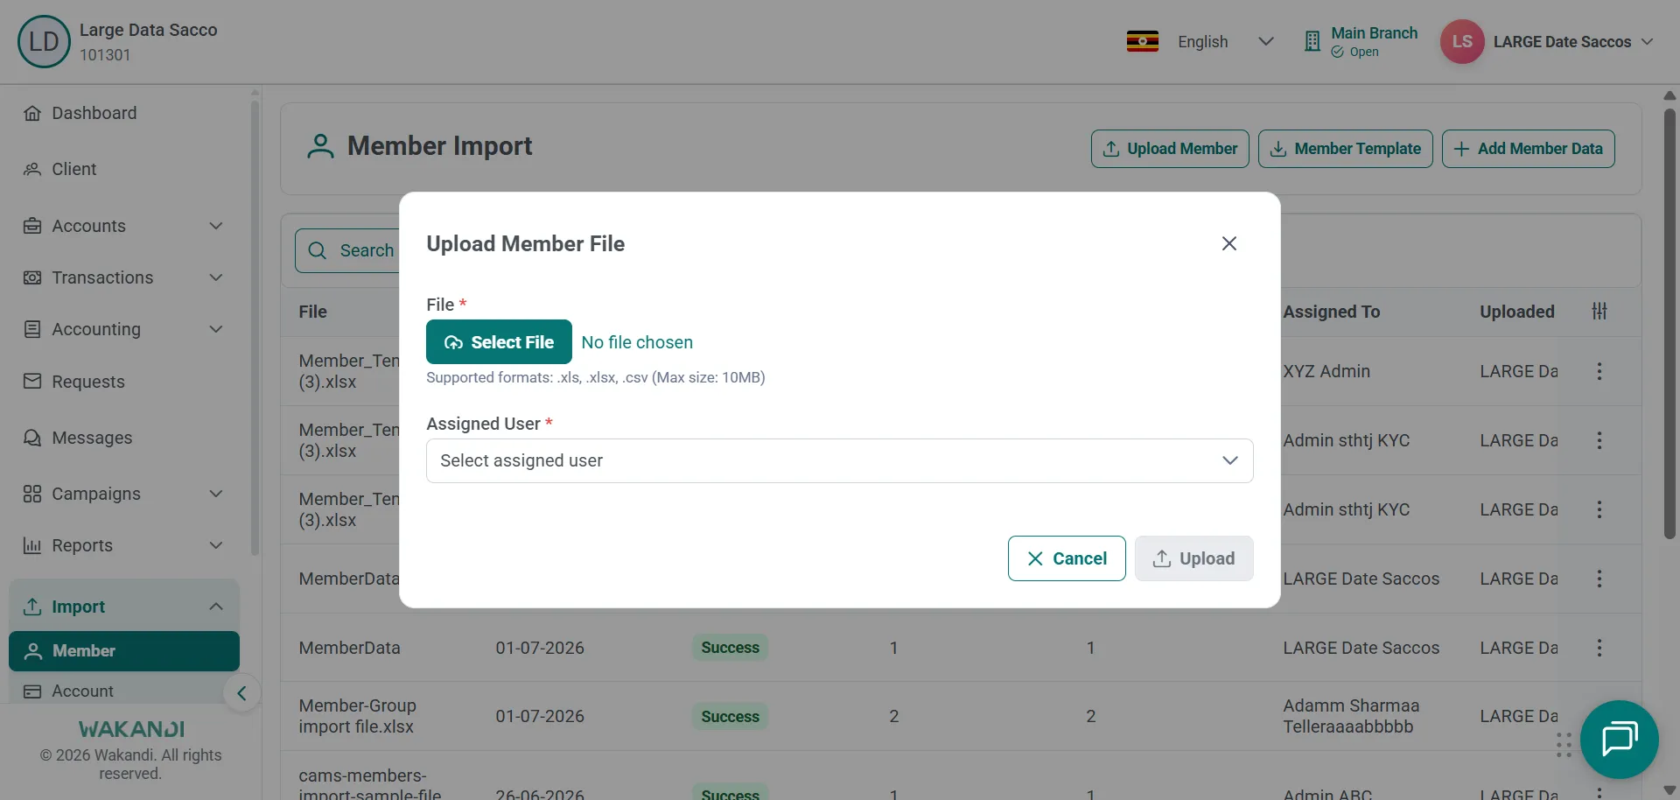Viewport: 1680px width, 800px height.
Task: Open row actions for second Admin sthtj KYC row
Action: coord(1599,509)
